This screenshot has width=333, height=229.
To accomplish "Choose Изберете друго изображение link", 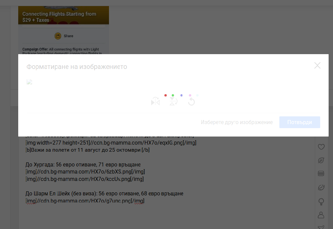I will point(237,122).
